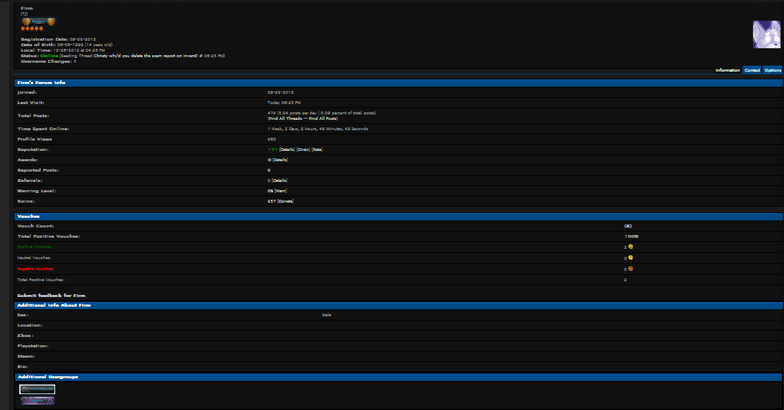Click the neutral vouches smiley icon
Viewport: 784px width, 410px height.
630,258
